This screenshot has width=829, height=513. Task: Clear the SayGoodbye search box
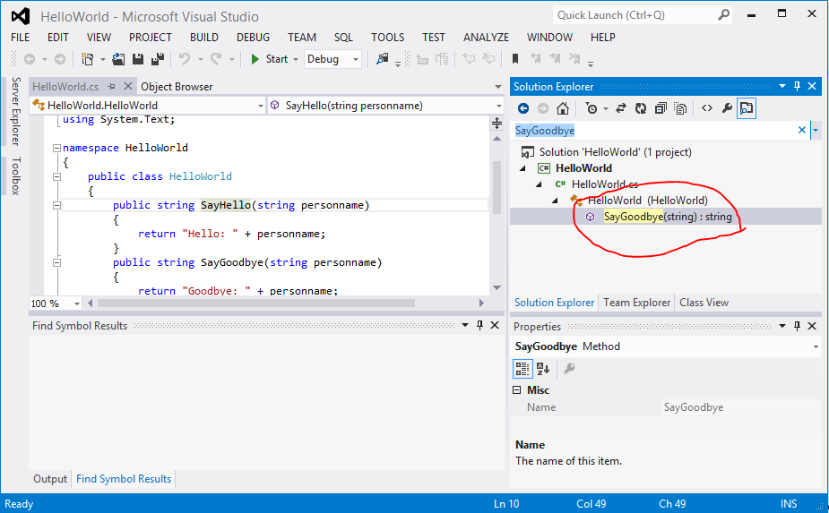pos(802,130)
